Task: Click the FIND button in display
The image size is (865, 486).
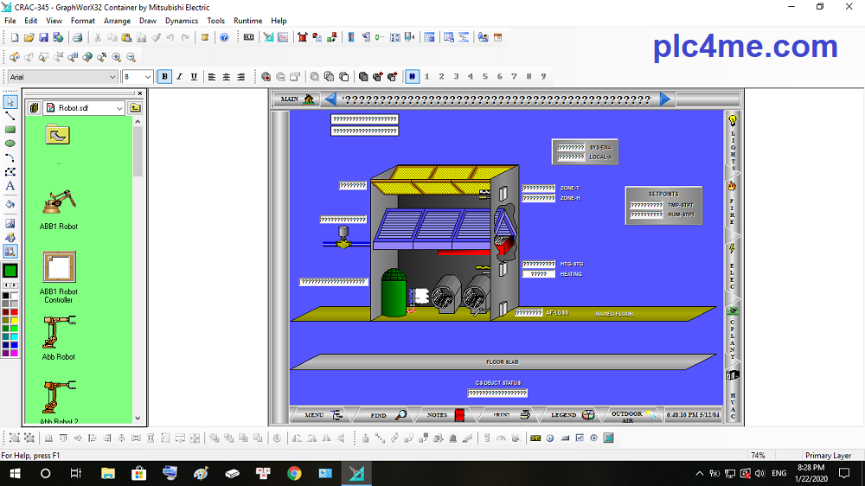Action: tap(389, 415)
